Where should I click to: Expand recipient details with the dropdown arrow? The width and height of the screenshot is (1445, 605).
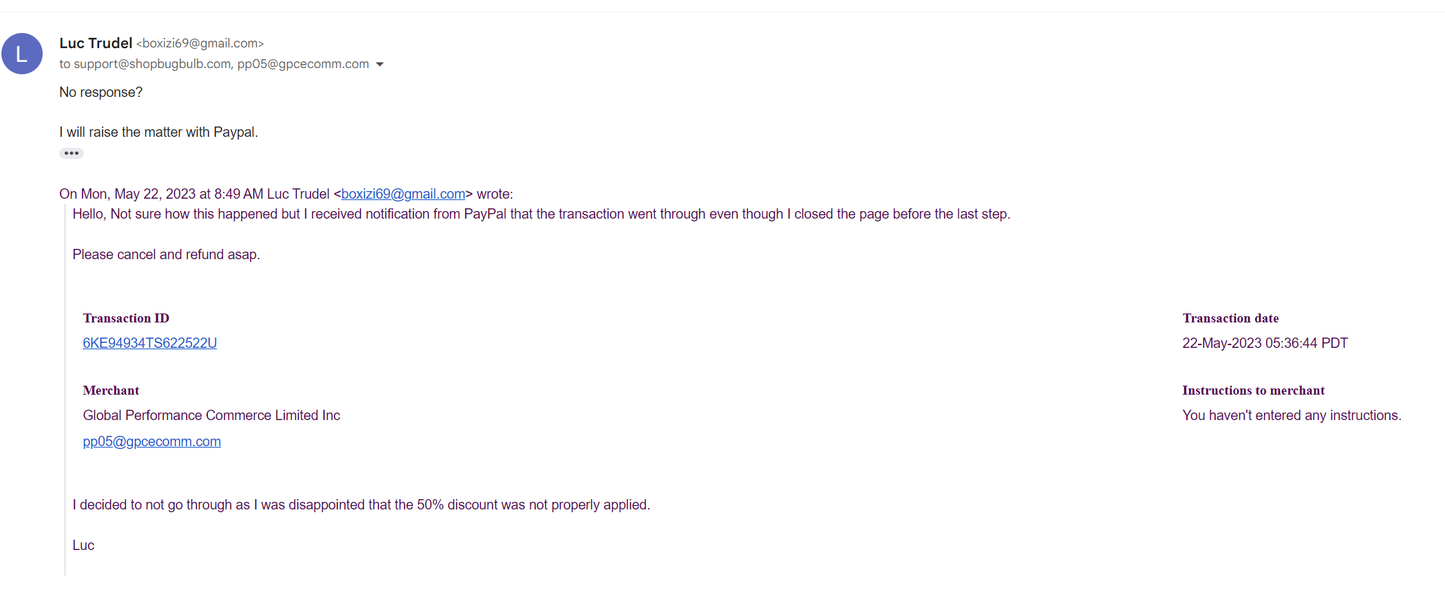tap(380, 65)
